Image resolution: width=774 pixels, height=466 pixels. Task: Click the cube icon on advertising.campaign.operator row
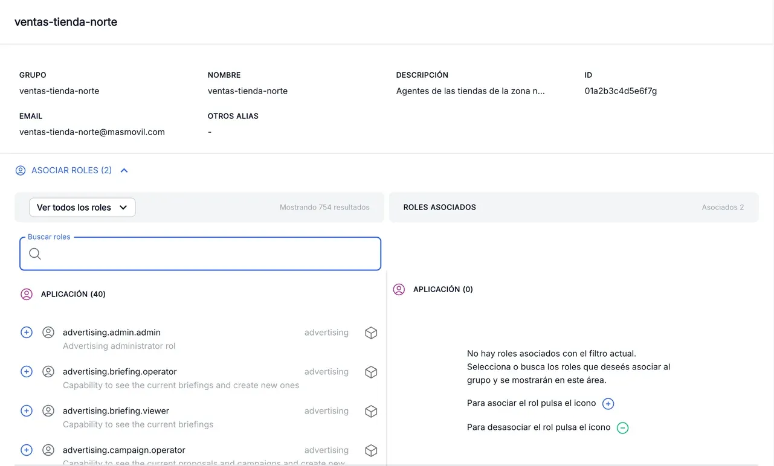371,450
